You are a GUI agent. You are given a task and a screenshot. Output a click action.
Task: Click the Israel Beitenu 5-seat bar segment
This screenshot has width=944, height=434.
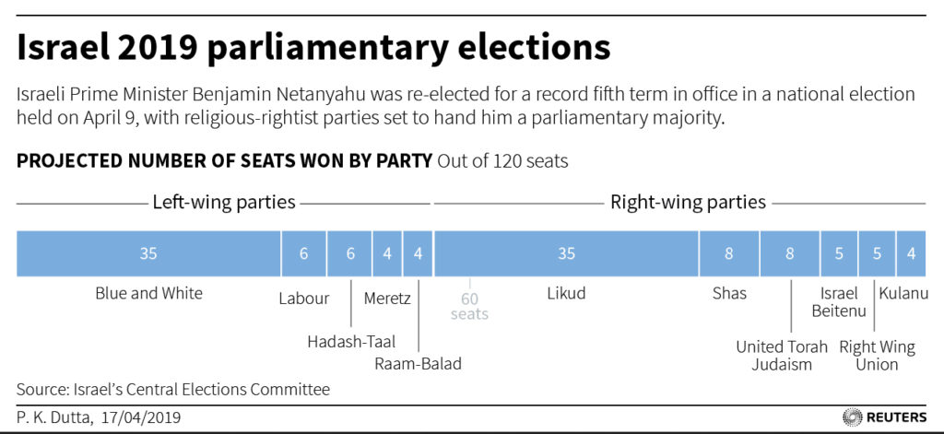tap(839, 254)
